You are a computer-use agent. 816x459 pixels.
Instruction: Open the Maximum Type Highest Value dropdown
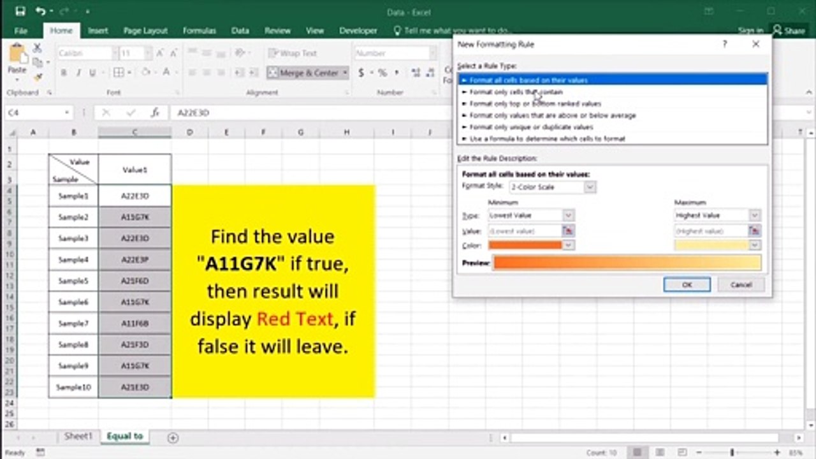pyautogui.click(x=755, y=215)
